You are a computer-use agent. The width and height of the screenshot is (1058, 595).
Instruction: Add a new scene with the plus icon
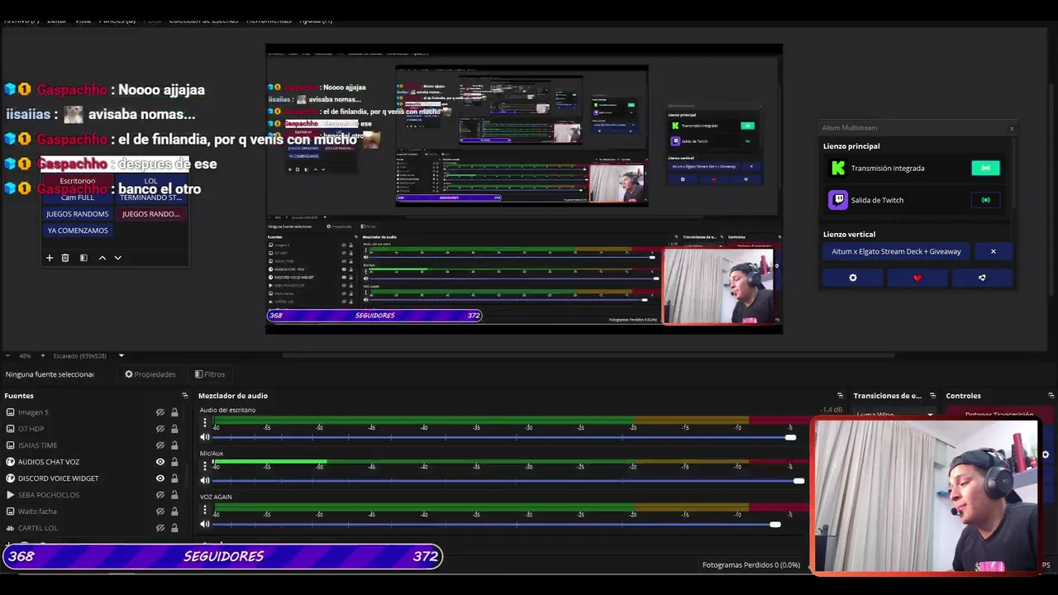[x=49, y=258]
